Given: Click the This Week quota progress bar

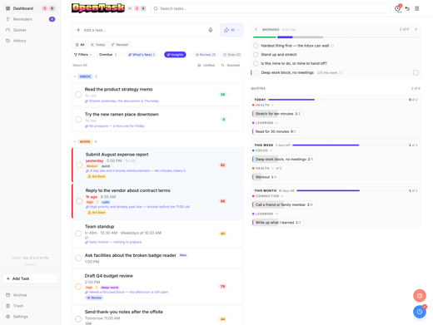Looking at the screenshot, I should (350, 145).
